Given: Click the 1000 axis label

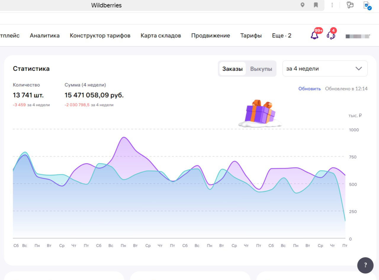Looking at the screenshot, I should (x=354, y=130).
